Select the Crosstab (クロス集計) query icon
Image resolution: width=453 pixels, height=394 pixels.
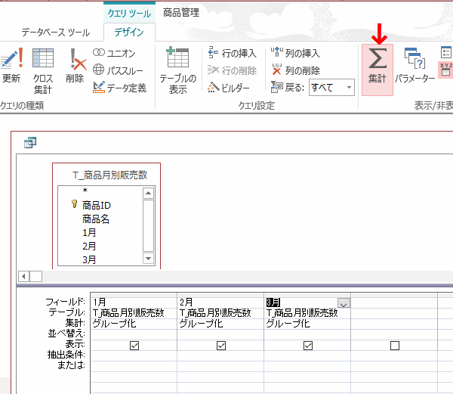point(43,71)
